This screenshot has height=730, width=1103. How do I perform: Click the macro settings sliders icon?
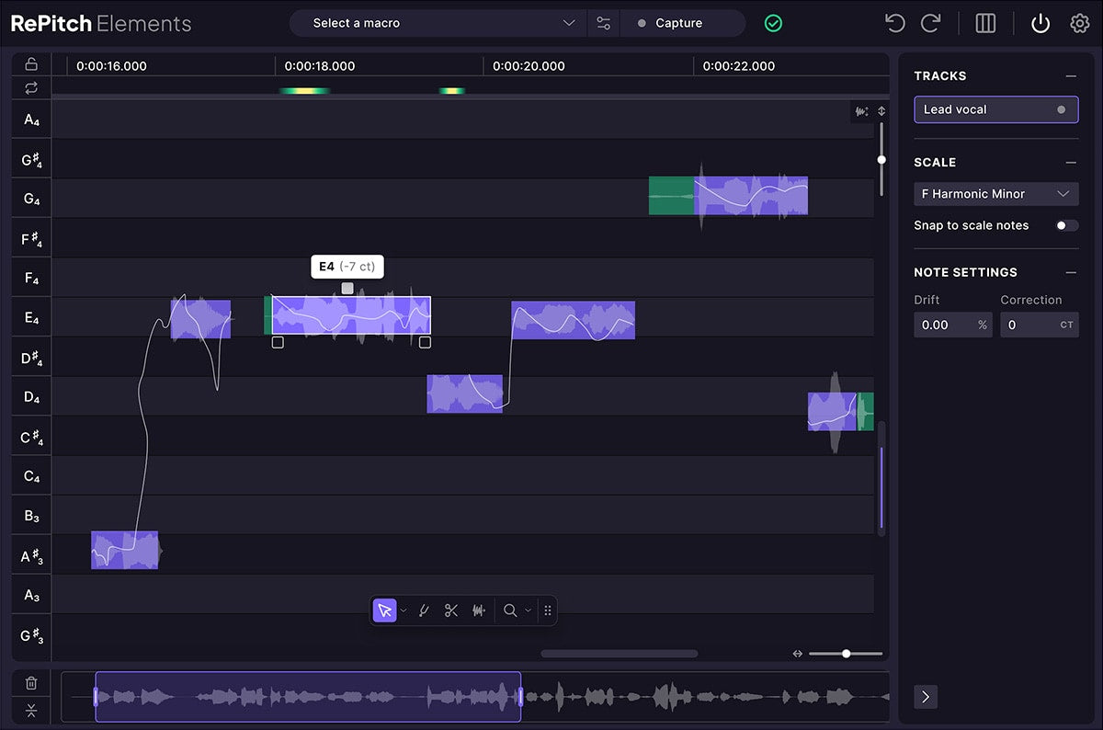(603, 23)
